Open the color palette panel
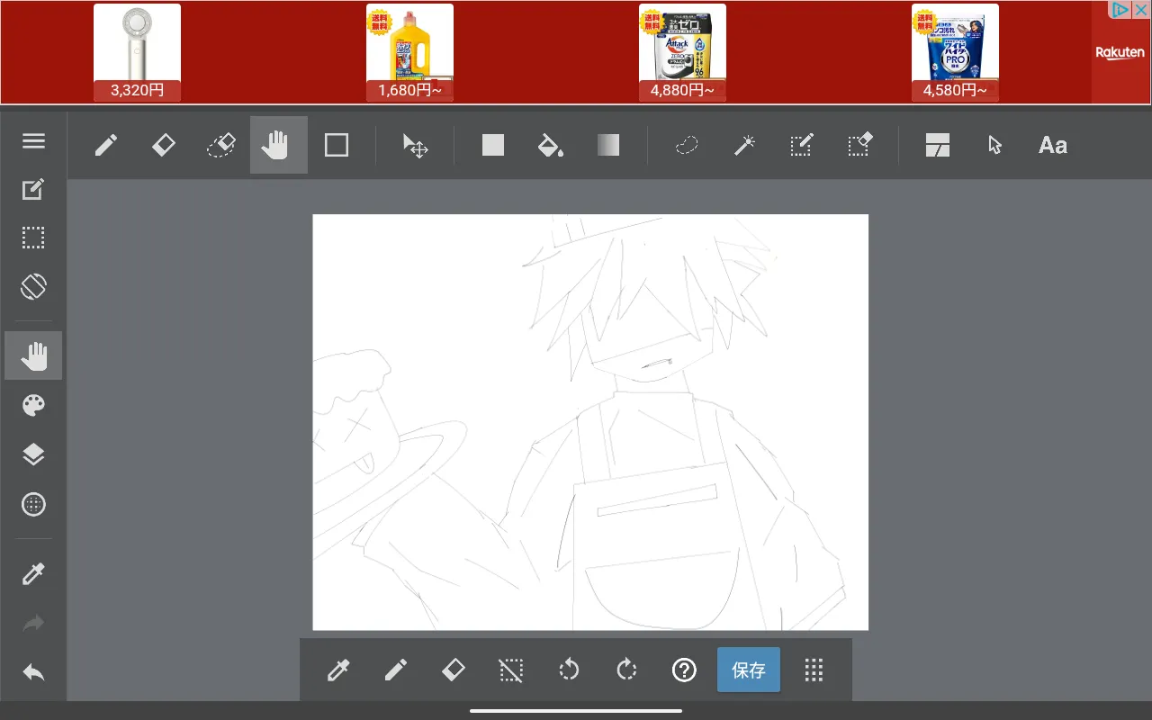Image resolution: width=1152 pixels, height=720 pixels. tap(33, 406)
